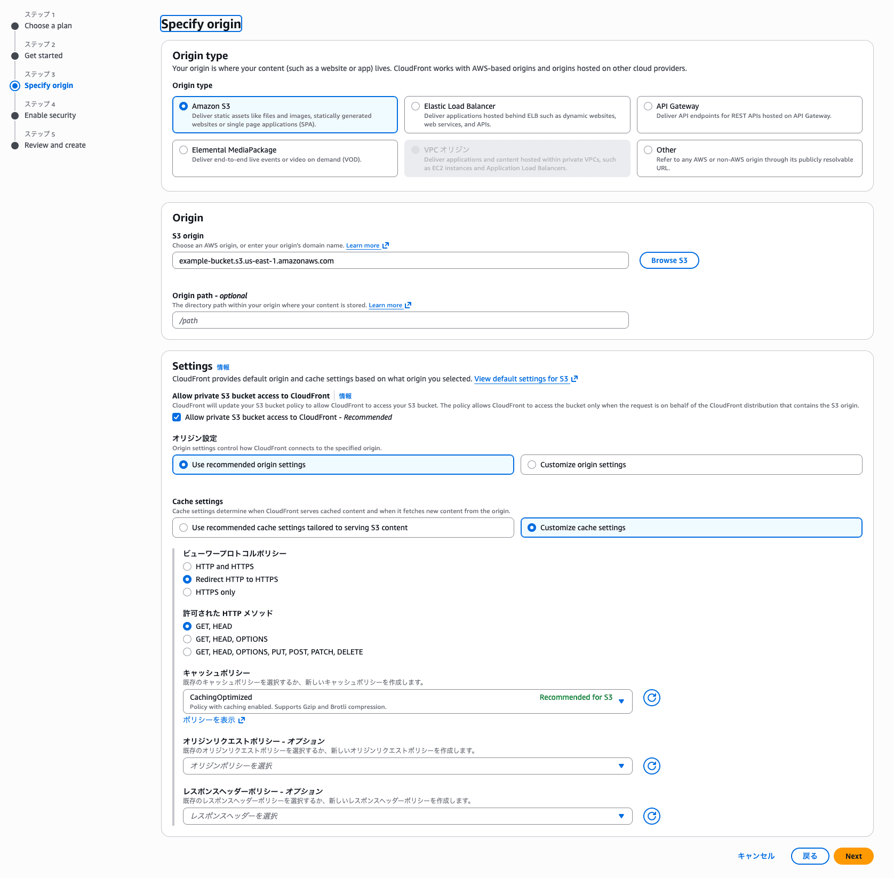This screenshot has height=878, width=894.
Task: Click the Origin path input field
Action: [x=400, y=321]
